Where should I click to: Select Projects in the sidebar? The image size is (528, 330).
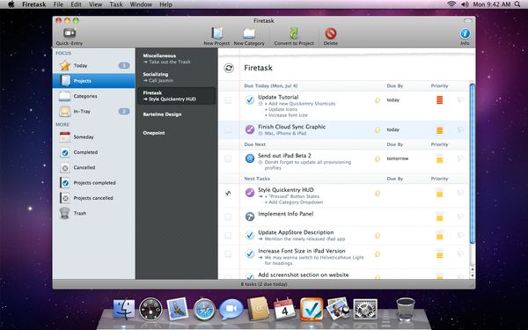click(94, 81)
